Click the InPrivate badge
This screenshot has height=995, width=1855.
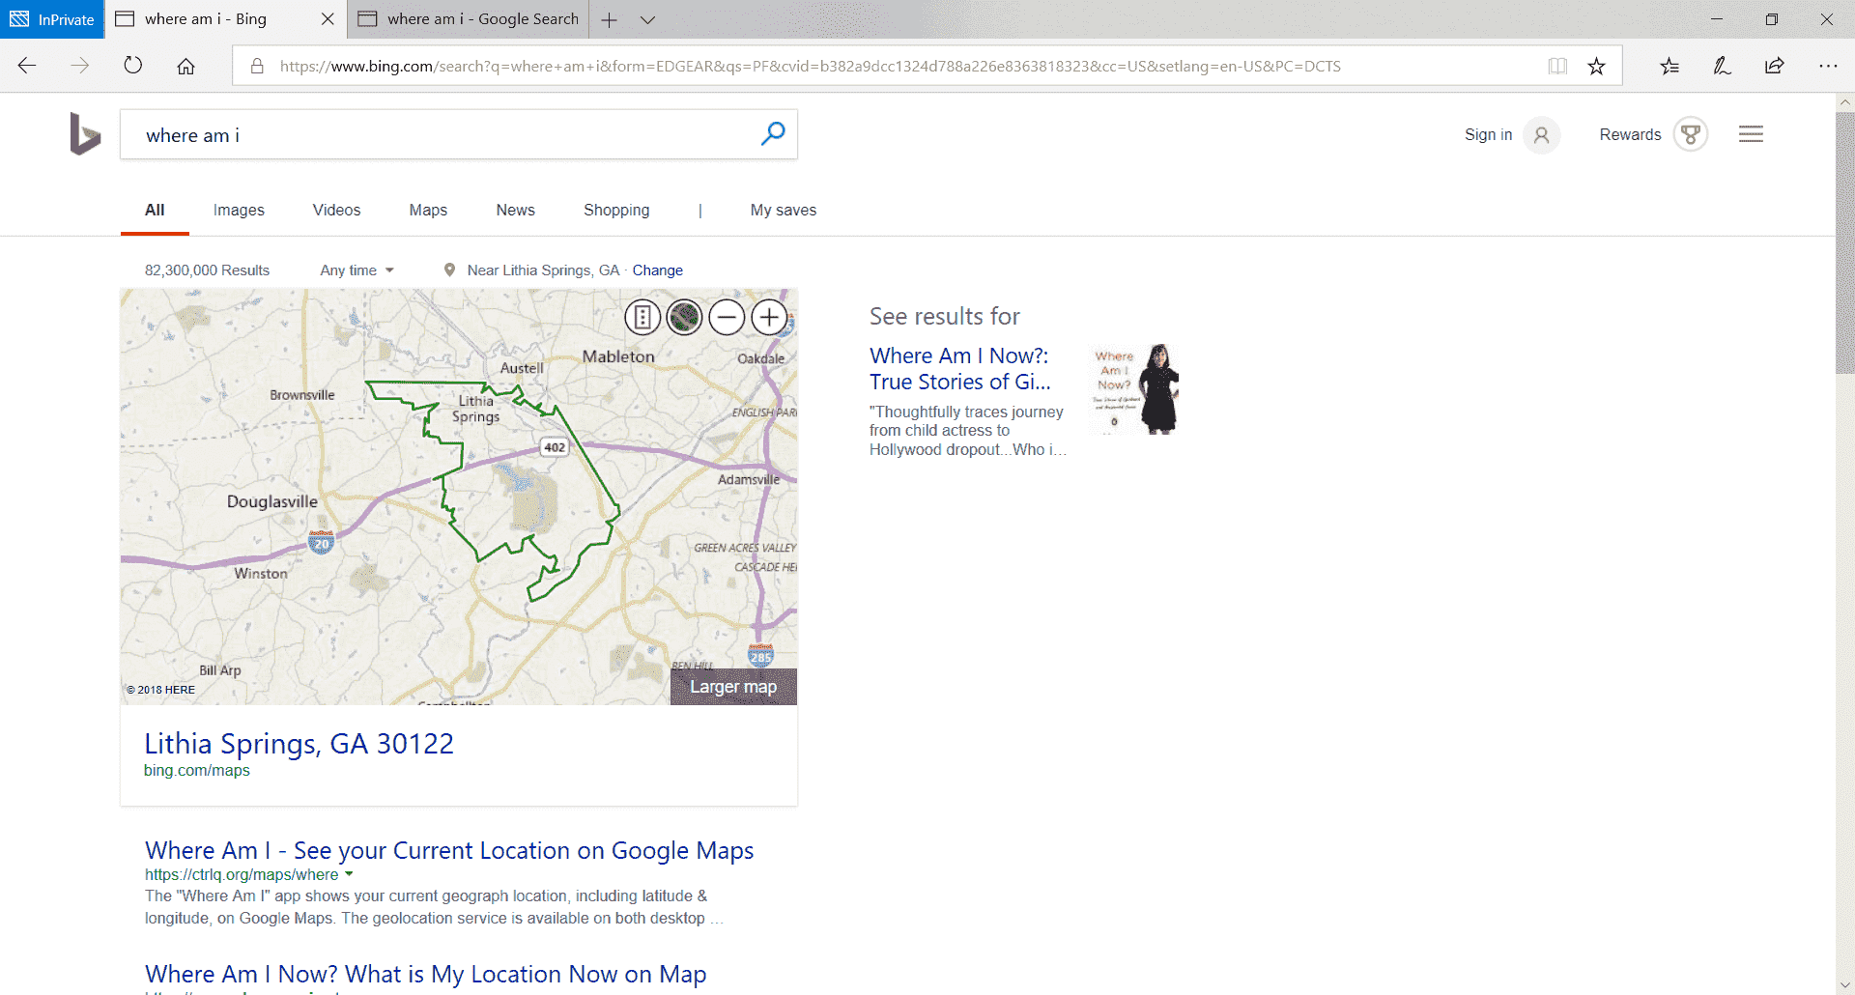pyautogui.click(x=52, y=19)
